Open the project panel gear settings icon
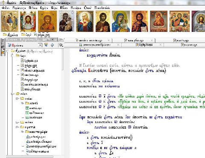 pyautogui.click(x=61, y=45)
